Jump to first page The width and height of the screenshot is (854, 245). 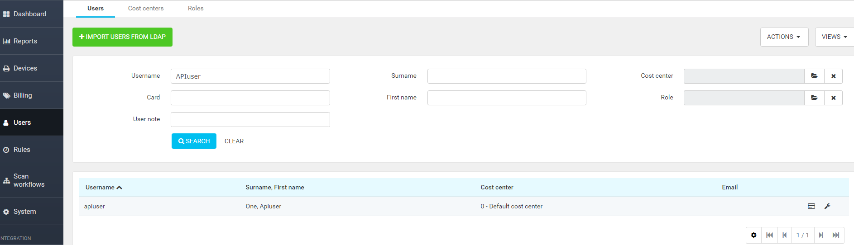769,235
